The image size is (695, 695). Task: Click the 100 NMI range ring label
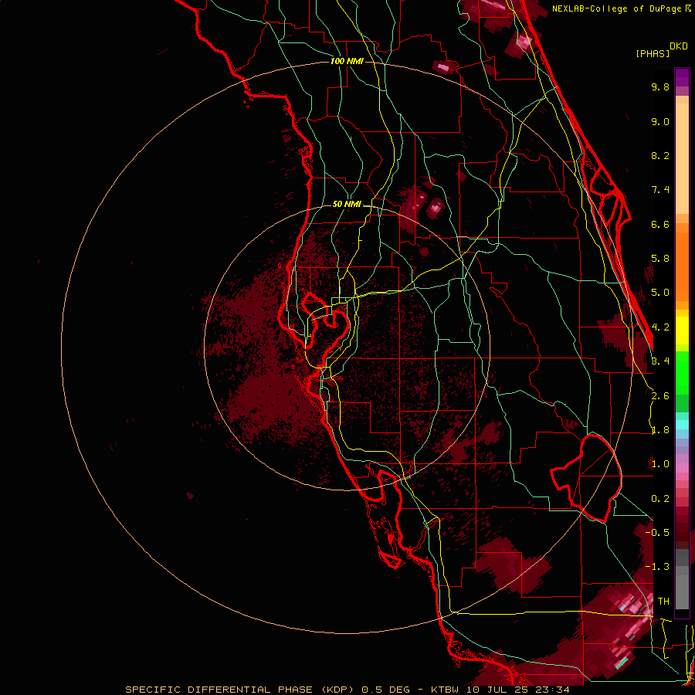tap(347, 61)
